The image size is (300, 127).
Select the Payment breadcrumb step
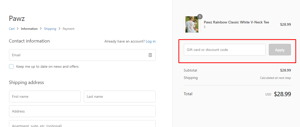(68, 29)
